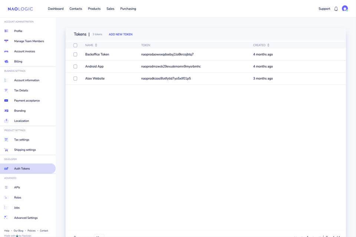Sort tokens using the CREATED sort arrows
This screenshot has width=356, height=237.
coord(268,45)
